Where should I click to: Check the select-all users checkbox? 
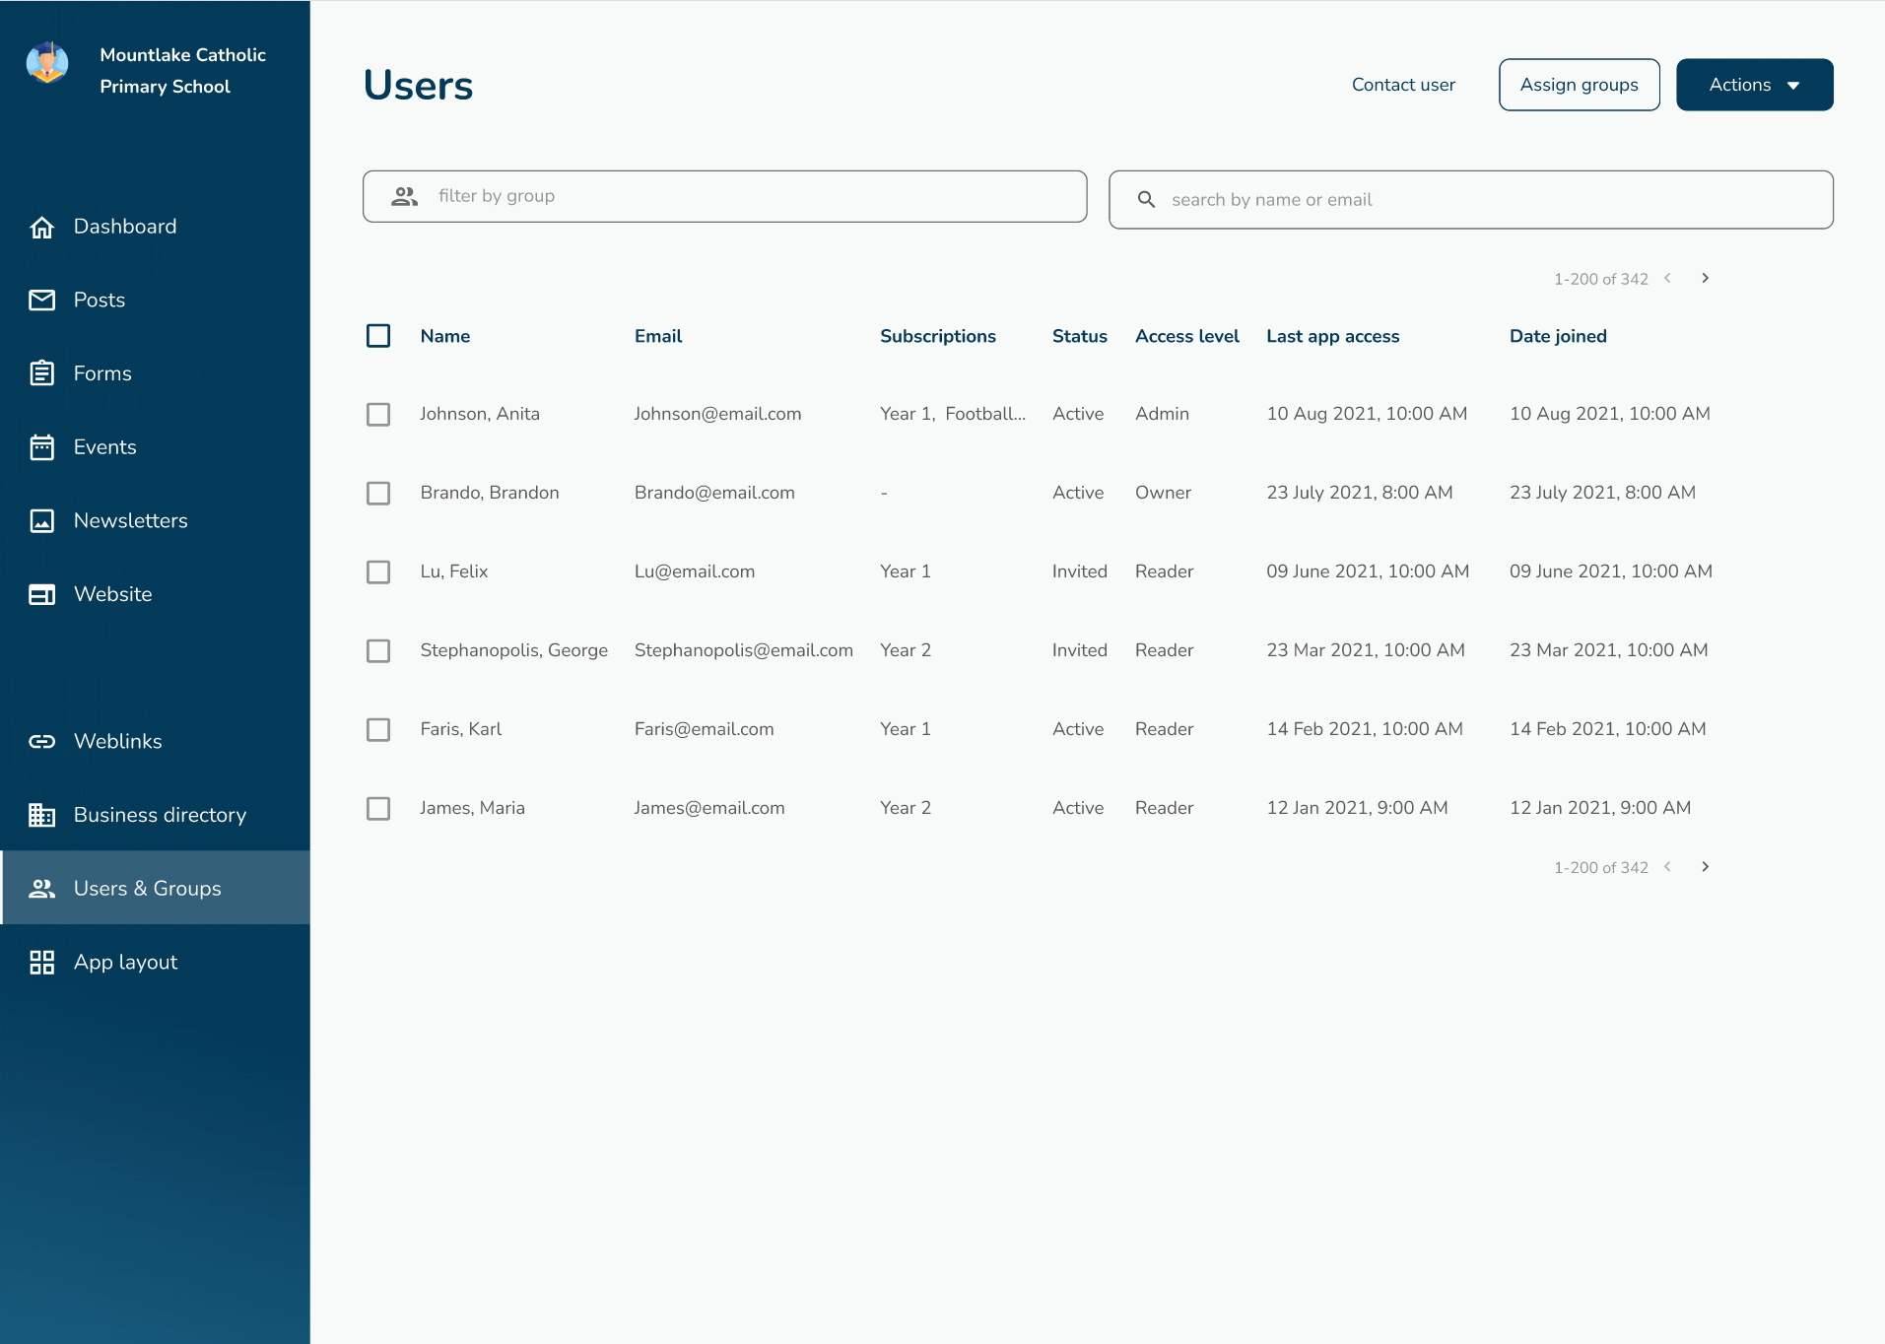click(x=378, y=336)
